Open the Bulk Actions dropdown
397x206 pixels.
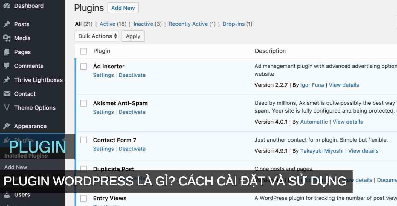[x=97, y=36]
